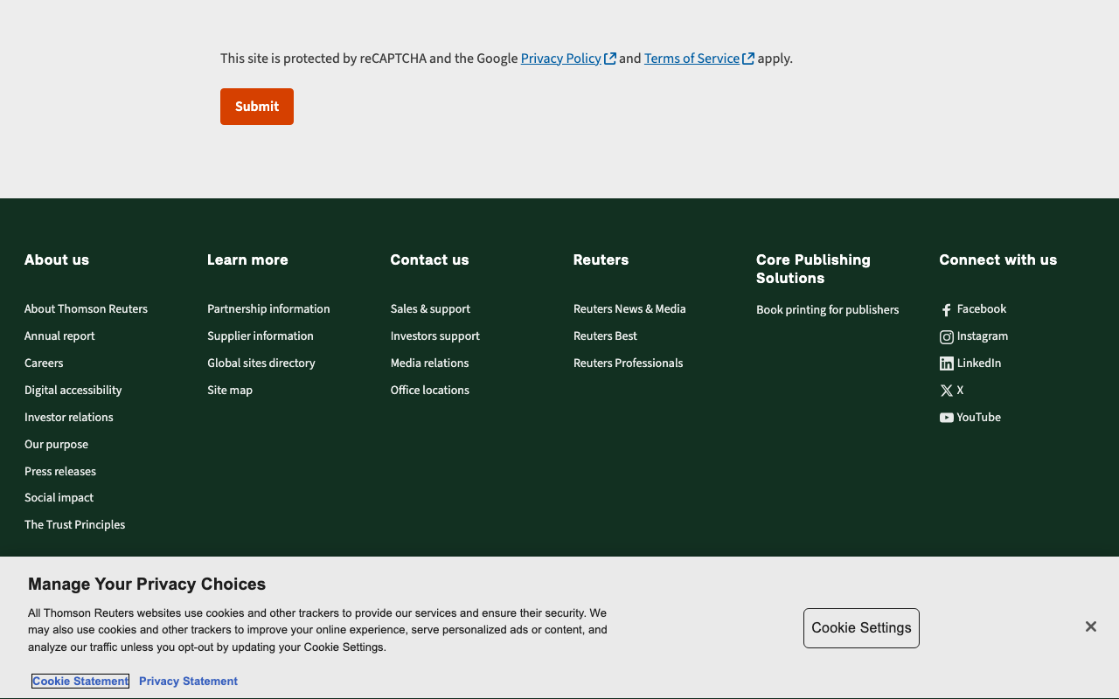Go to About Thomson Reuters page

86,309
